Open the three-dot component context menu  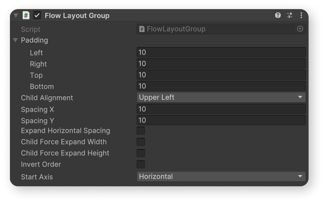(x=301, y=15)
